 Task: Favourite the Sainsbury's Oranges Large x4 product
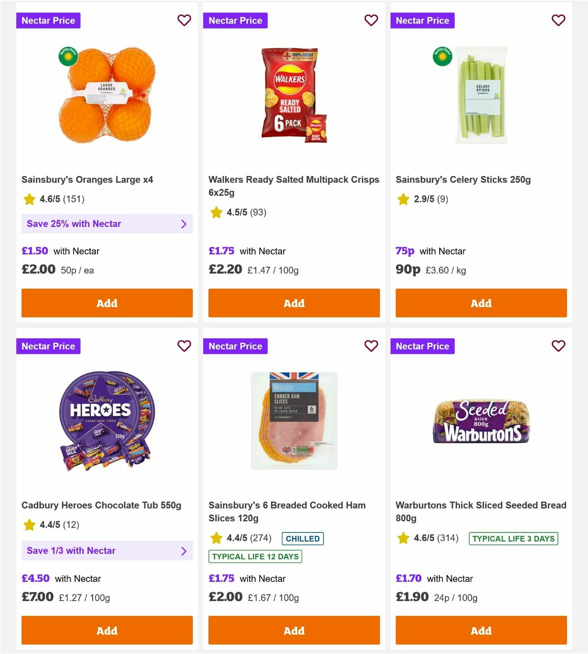(x=184, y=20)
